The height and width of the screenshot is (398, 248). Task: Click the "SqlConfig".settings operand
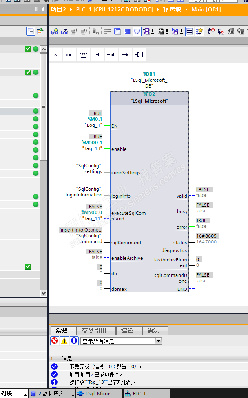pos(89,169)
